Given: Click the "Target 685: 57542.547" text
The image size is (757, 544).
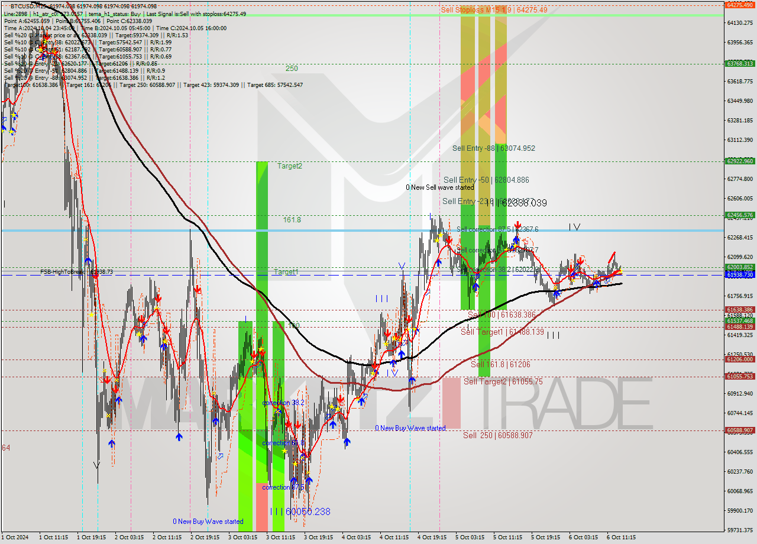Looking at the screenshot, I should 275,85.
